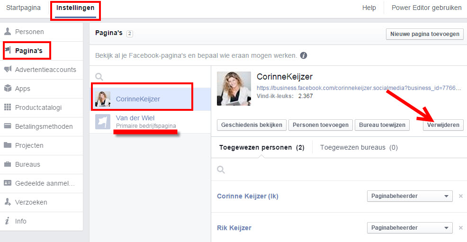Open role dropdown for Rik Keijzer
Viewport: 467px width, 242px height.
point(409,228)
